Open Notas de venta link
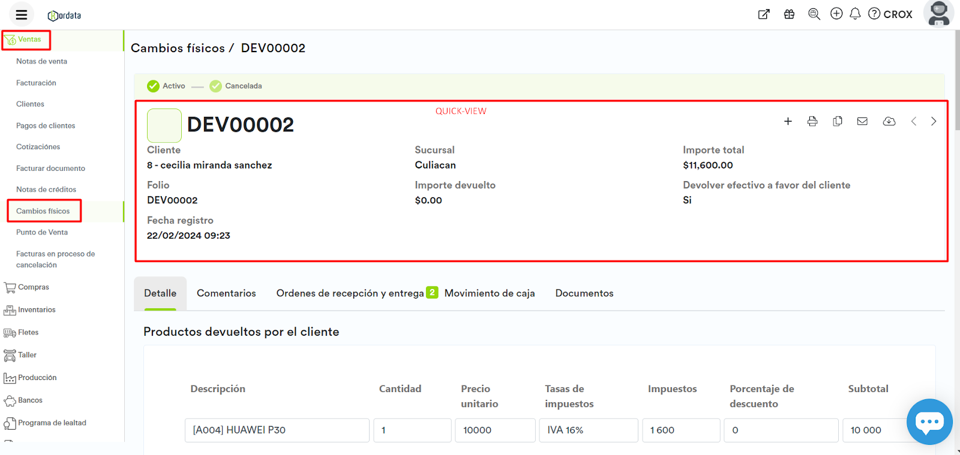 coord(41,61)
